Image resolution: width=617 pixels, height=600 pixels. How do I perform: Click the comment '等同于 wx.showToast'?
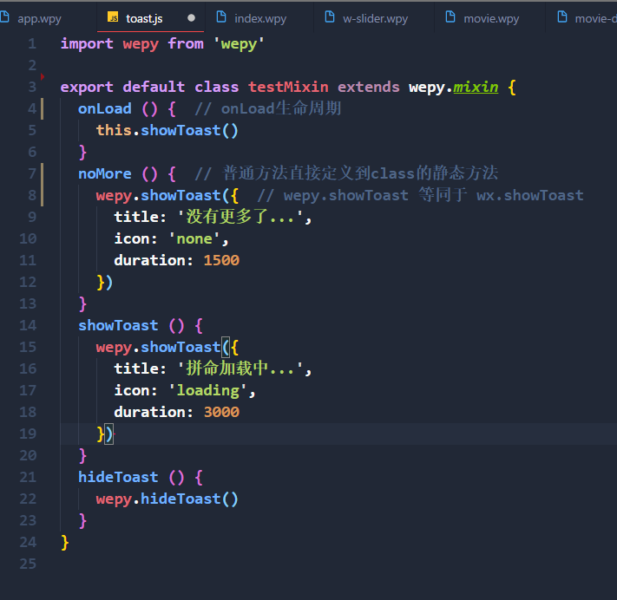(501, 195)
